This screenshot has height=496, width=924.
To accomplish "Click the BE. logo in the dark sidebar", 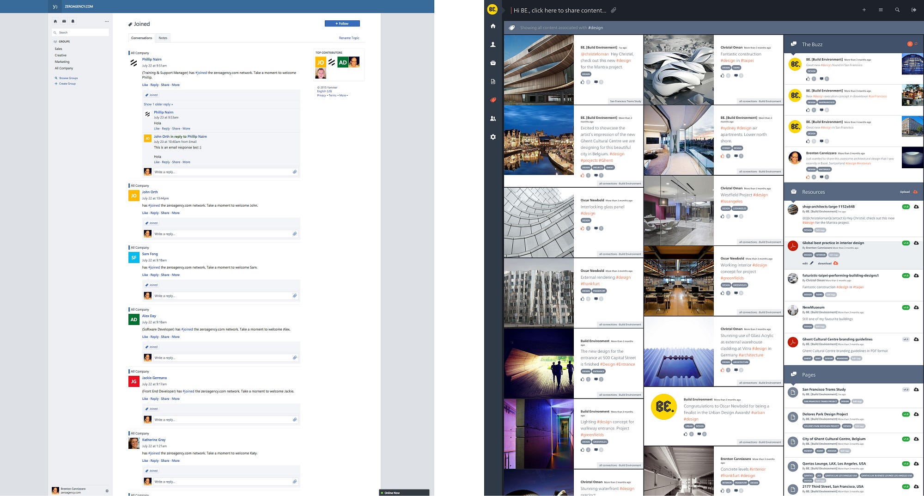I will point(493,9).
